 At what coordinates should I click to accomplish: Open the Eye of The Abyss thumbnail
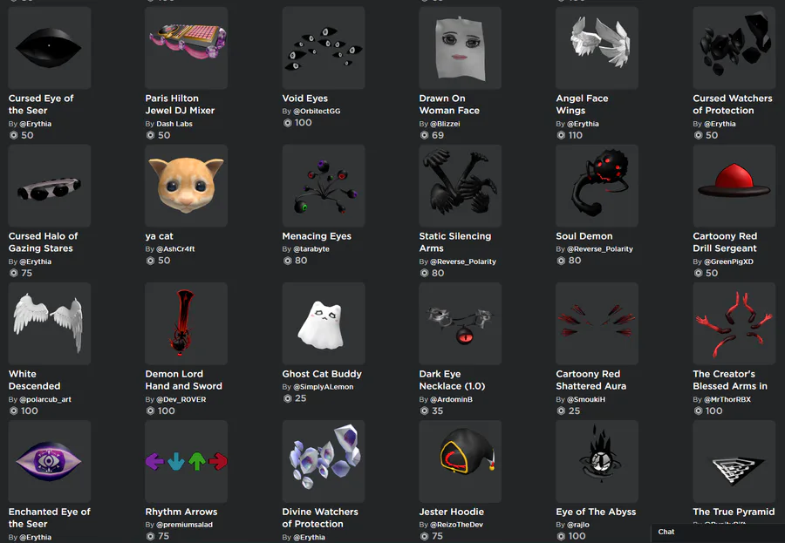pos(597,461)
